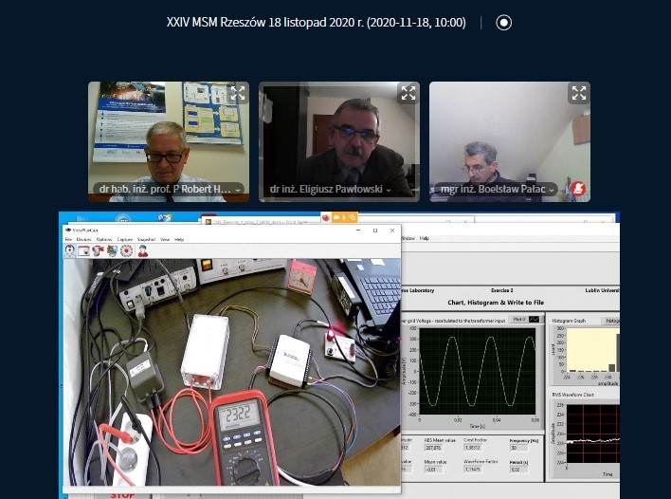Open the dropdown beside Eligiusz Pawłowski's name

(389, 190)
